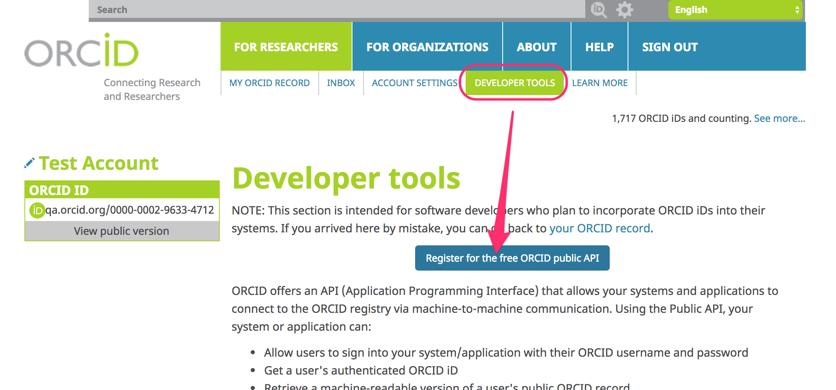Click the qa.orcid.org/0000-0002-9633-4712 ID text
Viewport: 836px width, 390px height.
129,210
